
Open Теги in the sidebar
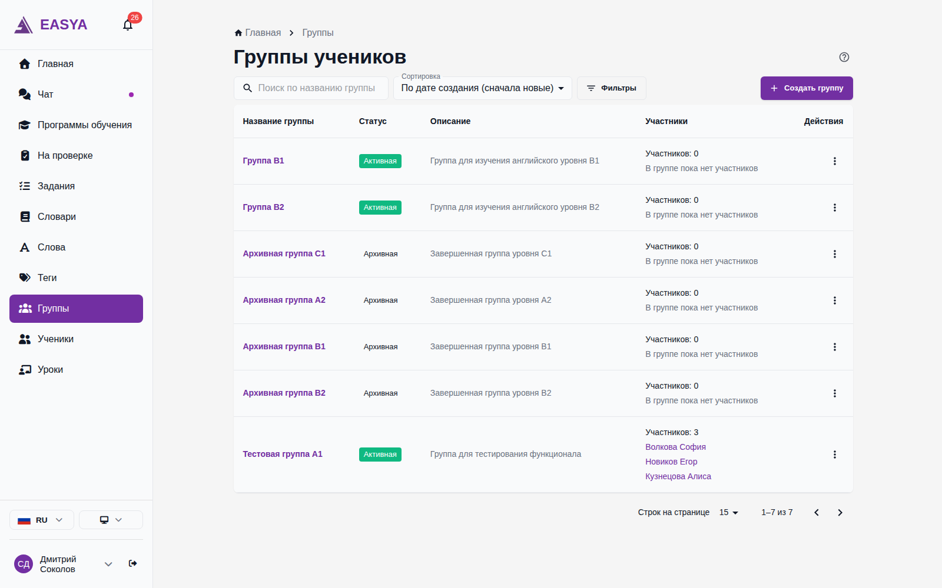(x=76, y=278)
